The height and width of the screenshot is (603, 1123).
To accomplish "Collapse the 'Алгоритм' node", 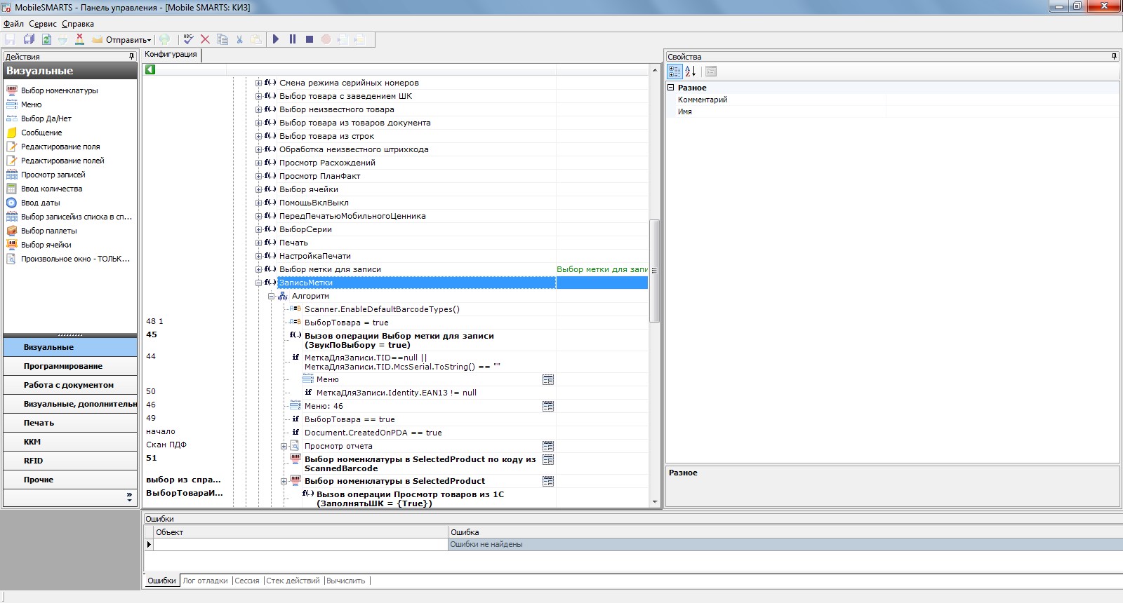I will pyautogui.click(x=271, y=296).
